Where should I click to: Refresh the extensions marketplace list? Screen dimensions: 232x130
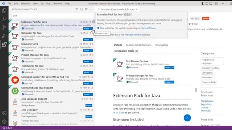coord(82,9)
